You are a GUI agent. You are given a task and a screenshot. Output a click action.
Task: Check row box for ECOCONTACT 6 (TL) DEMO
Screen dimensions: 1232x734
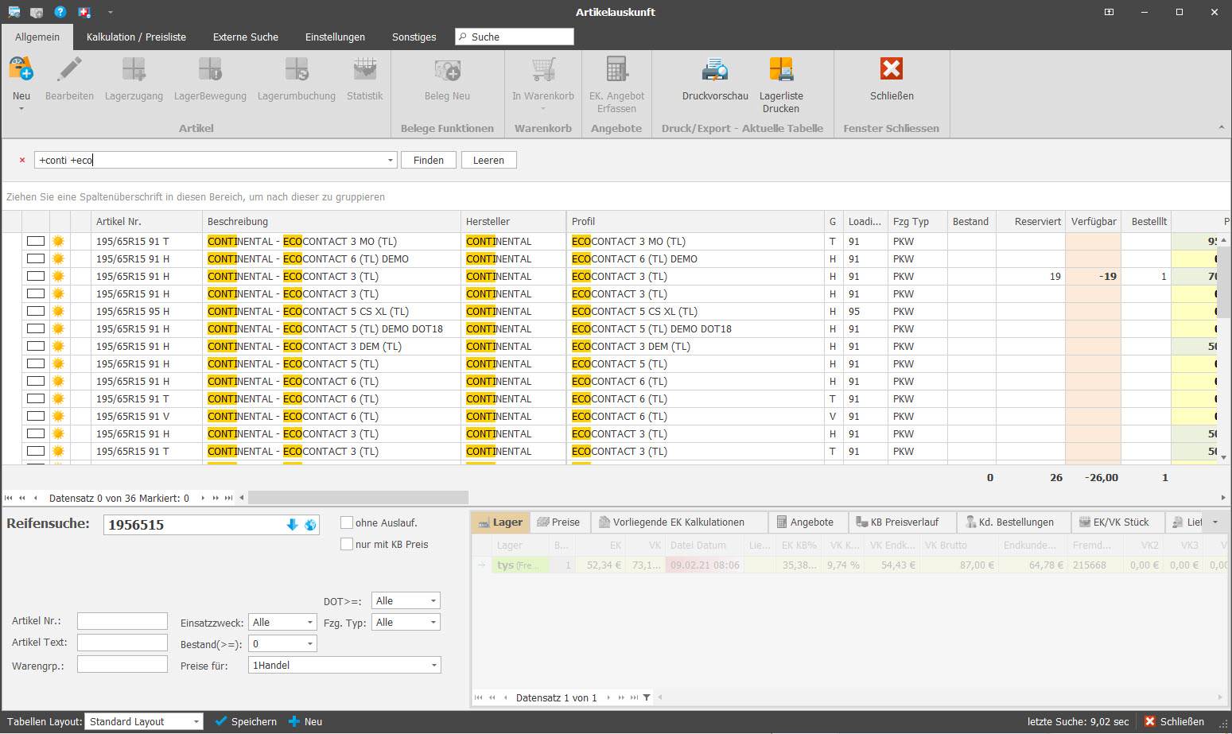(36, 258)
